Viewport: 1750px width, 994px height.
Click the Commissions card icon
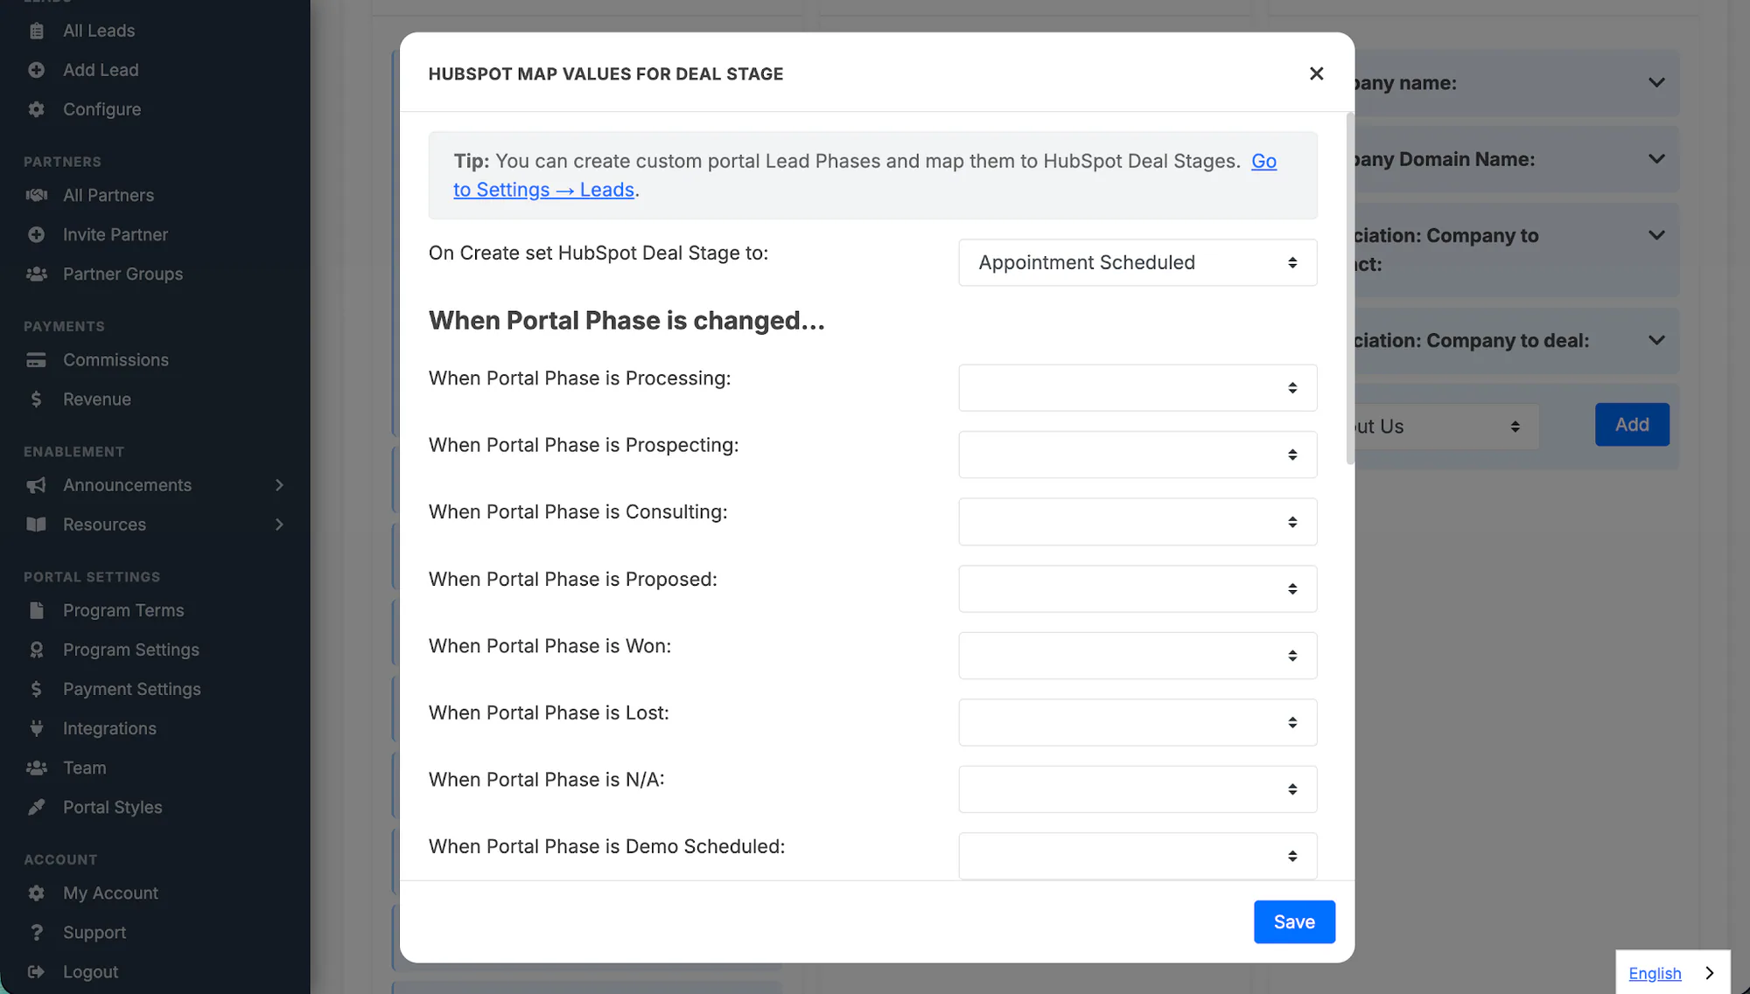pyautogui.click(x=36, y=359)
